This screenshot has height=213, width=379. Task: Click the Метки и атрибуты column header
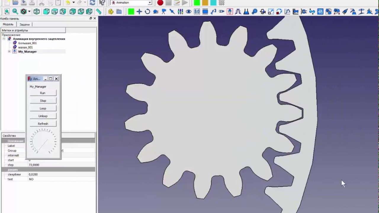(33, 30)
